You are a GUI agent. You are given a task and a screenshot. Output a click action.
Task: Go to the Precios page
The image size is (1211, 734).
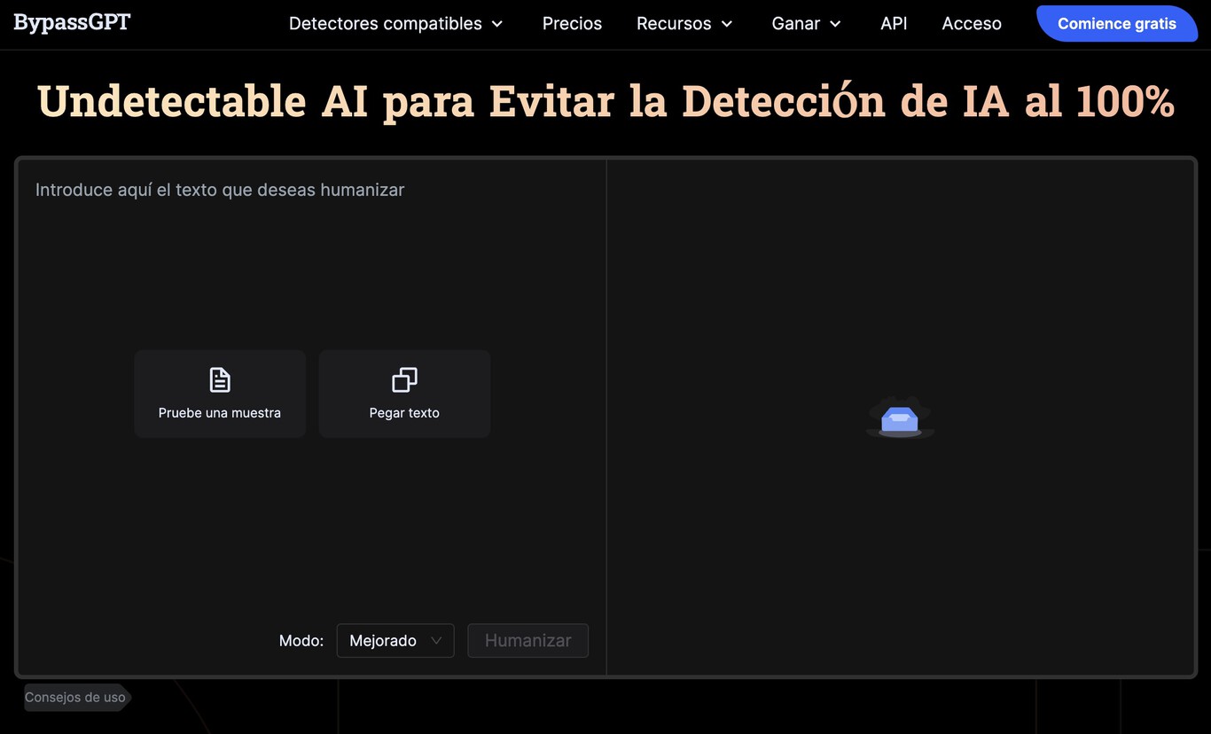[x=572, y=24]
